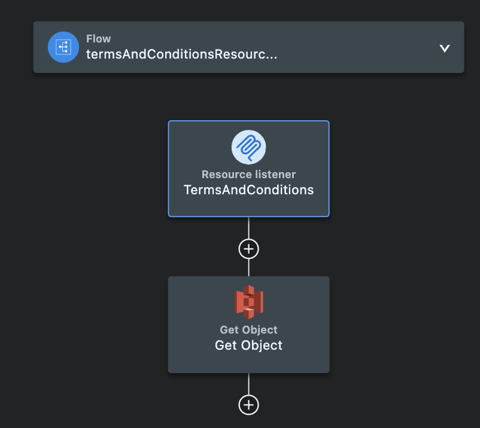Click the connector line below the Resource listener
Viewport: 480px width, 428px height.
(248, 228)
